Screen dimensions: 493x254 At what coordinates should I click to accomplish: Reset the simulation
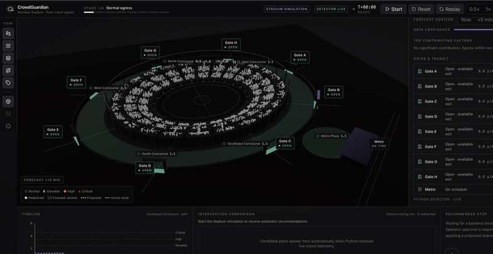421,9
